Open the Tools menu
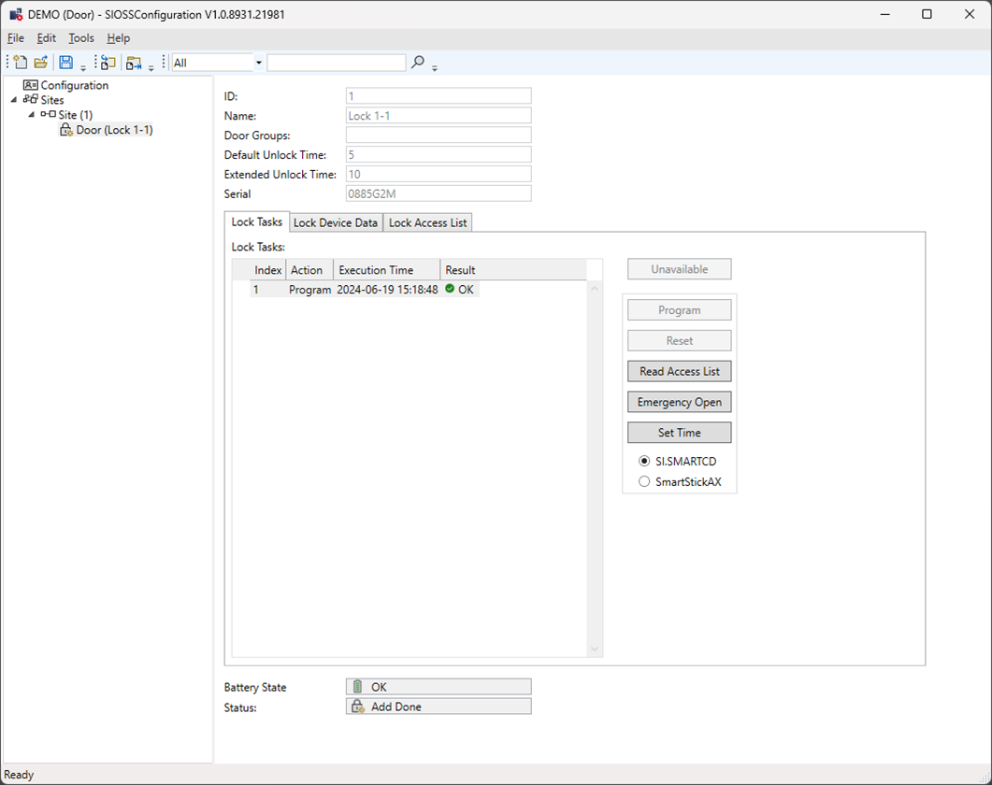Screen dimensions: 992x785 81,38
